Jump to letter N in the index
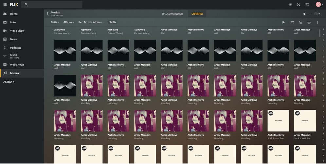 click(x=323, y=101)
